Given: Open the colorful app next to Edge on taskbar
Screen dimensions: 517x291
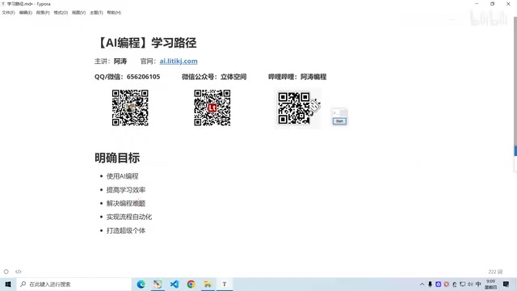Looking at the screenshot, I should point(158,284).
